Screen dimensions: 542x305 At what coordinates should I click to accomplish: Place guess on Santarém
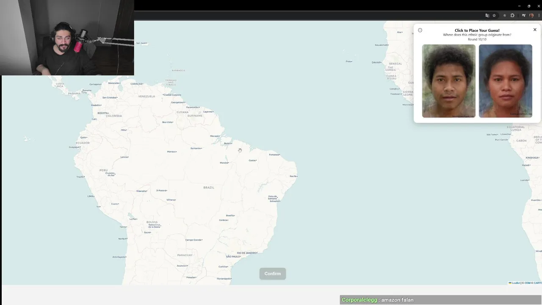coord(196,148)
